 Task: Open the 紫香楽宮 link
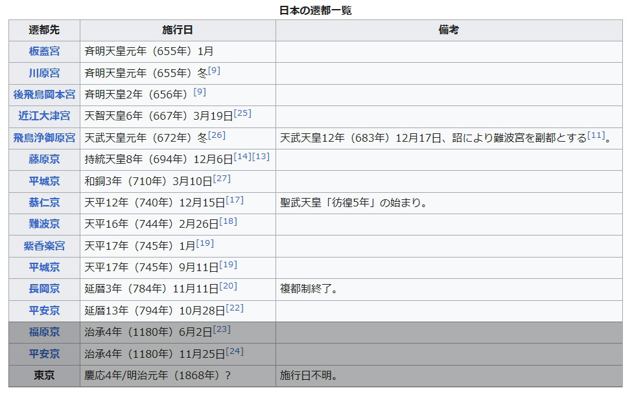coord(44,246)
